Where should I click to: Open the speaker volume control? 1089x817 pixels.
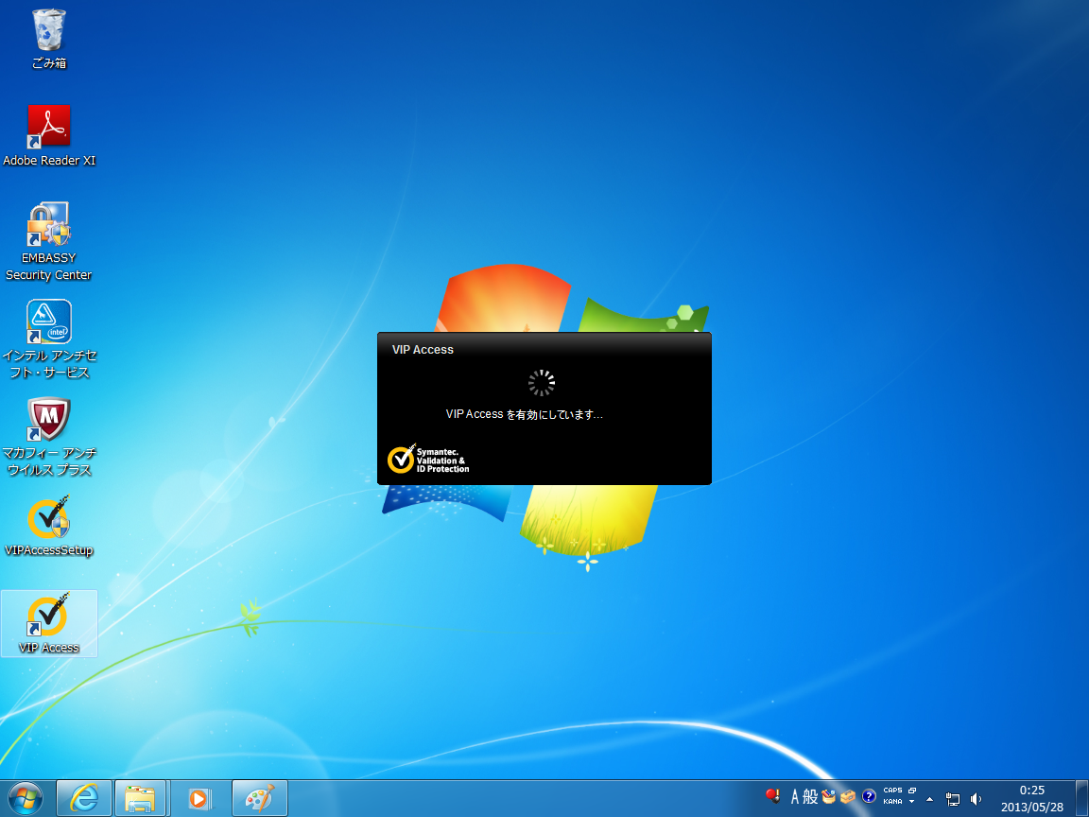point(976,798)
